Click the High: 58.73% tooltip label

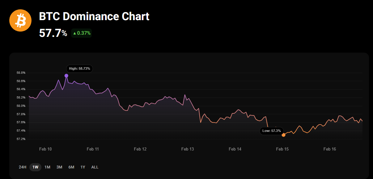(79, 68)
